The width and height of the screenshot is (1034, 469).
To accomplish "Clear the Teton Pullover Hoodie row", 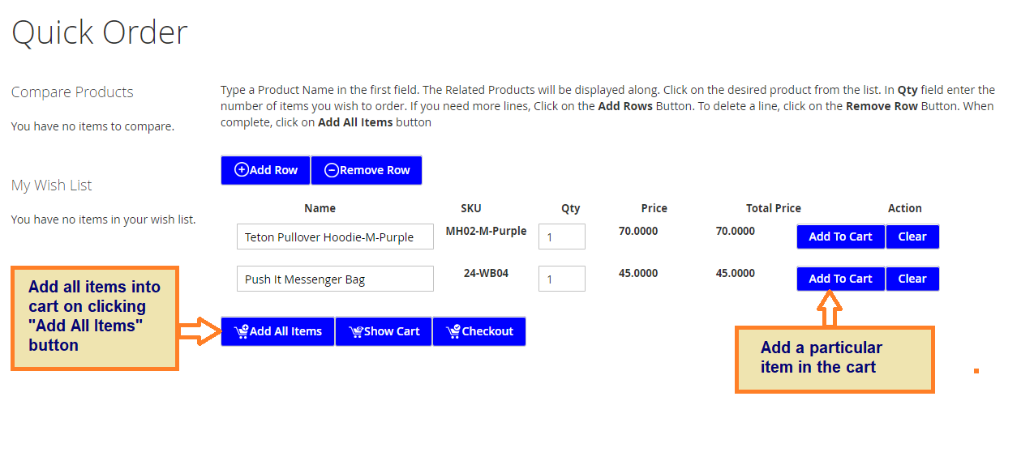I will pyautogui.click(x=912, y=237).
